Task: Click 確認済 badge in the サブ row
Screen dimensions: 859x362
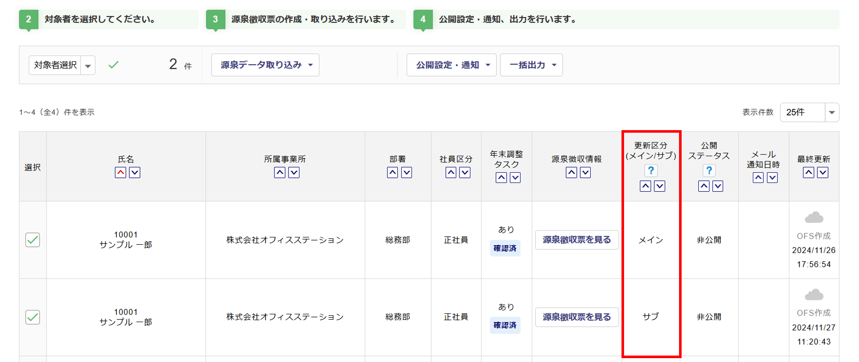Action: coord(505,325)
